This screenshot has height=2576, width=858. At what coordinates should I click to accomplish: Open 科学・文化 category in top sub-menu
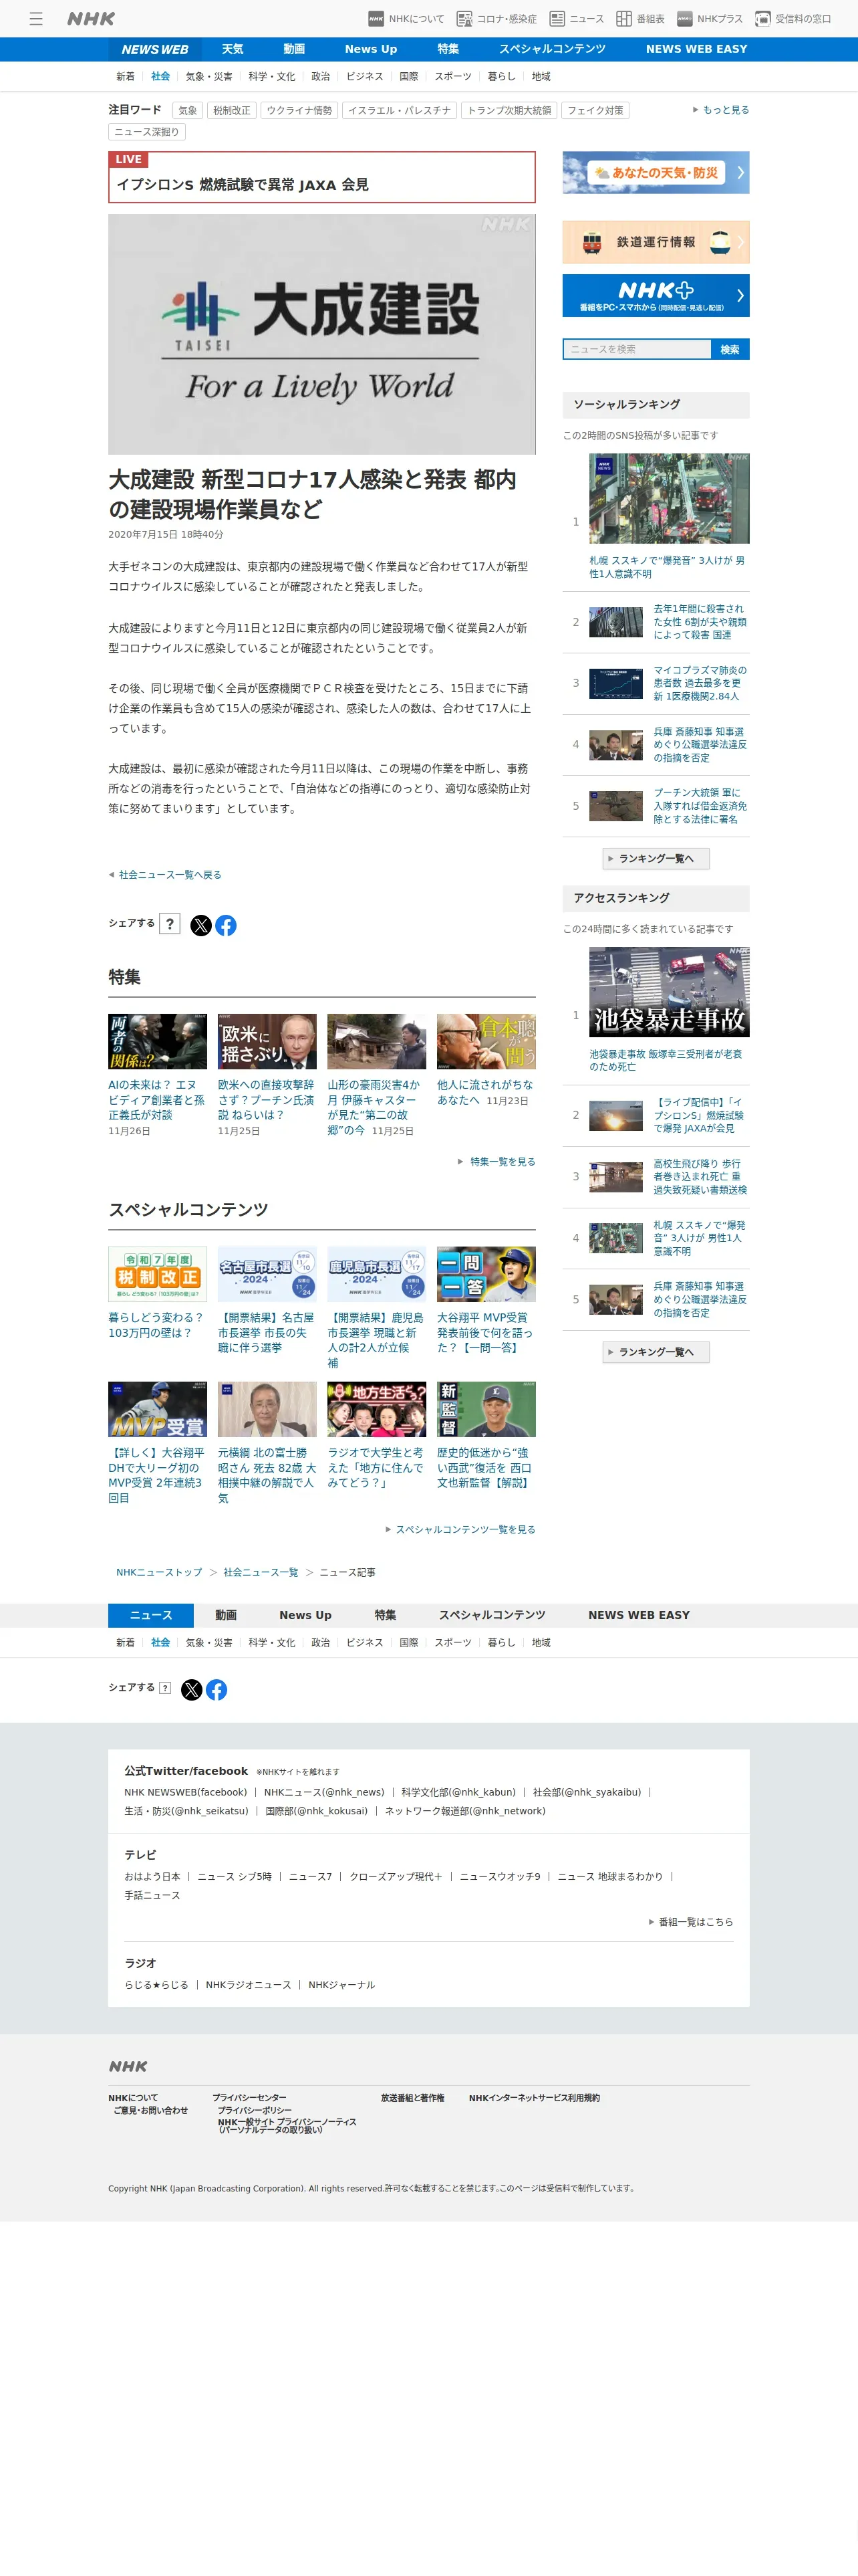coord(272,76)
